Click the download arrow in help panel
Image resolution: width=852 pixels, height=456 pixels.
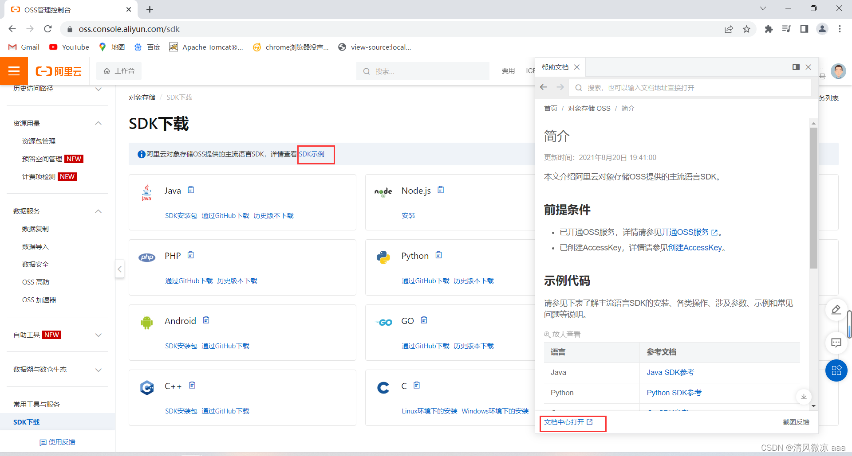click(x=804, y=397)
